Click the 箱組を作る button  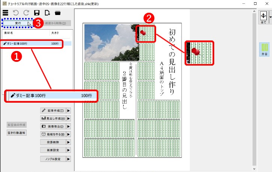[x=53, y=134]
